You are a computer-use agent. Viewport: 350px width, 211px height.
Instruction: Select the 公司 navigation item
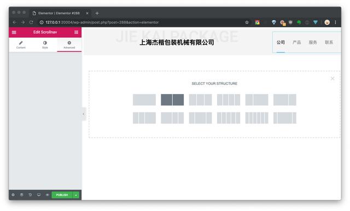pos(281,43)
